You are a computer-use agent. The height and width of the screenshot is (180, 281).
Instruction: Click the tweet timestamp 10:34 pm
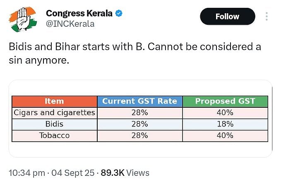[27, 173]
